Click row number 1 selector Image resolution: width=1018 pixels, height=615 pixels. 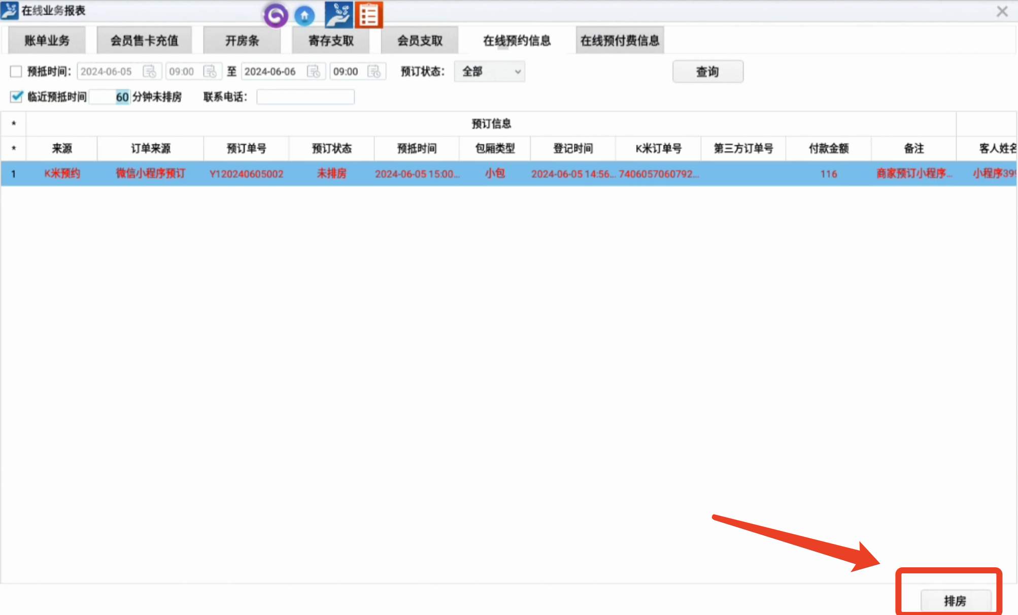click(14, 174)
